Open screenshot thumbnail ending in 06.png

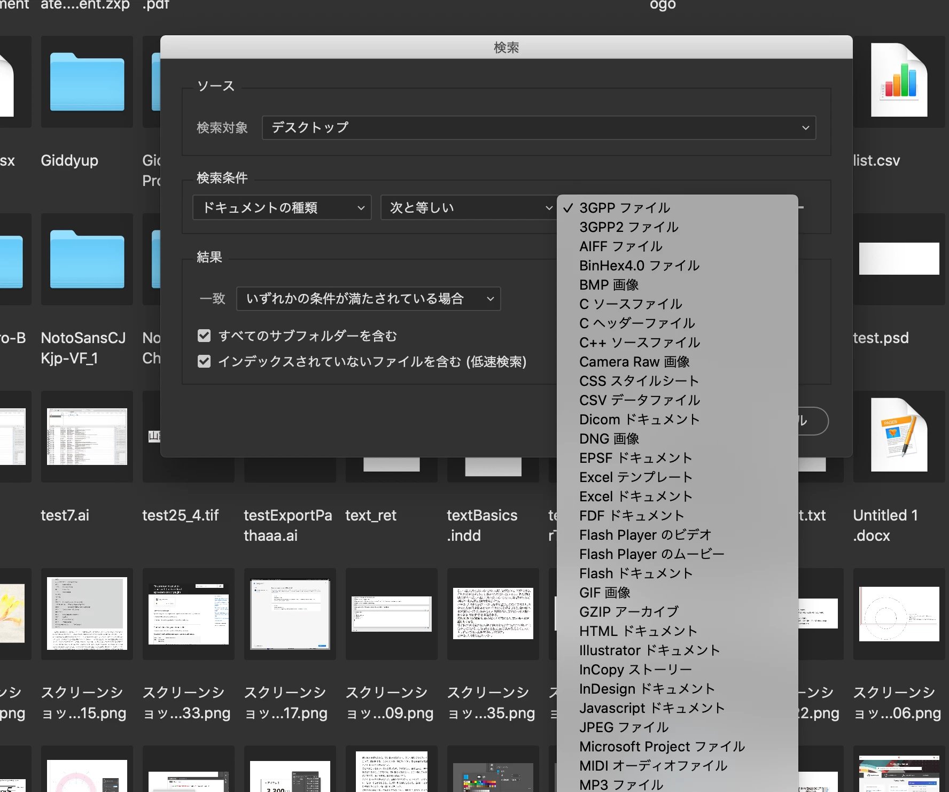point(899,614)
